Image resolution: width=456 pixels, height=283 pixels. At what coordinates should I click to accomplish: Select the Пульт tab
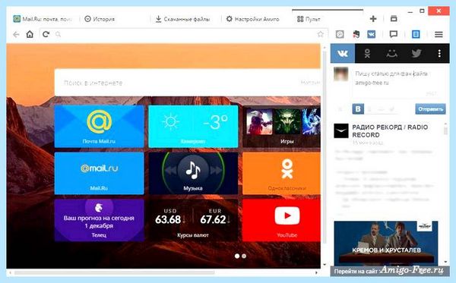point(328,18)
